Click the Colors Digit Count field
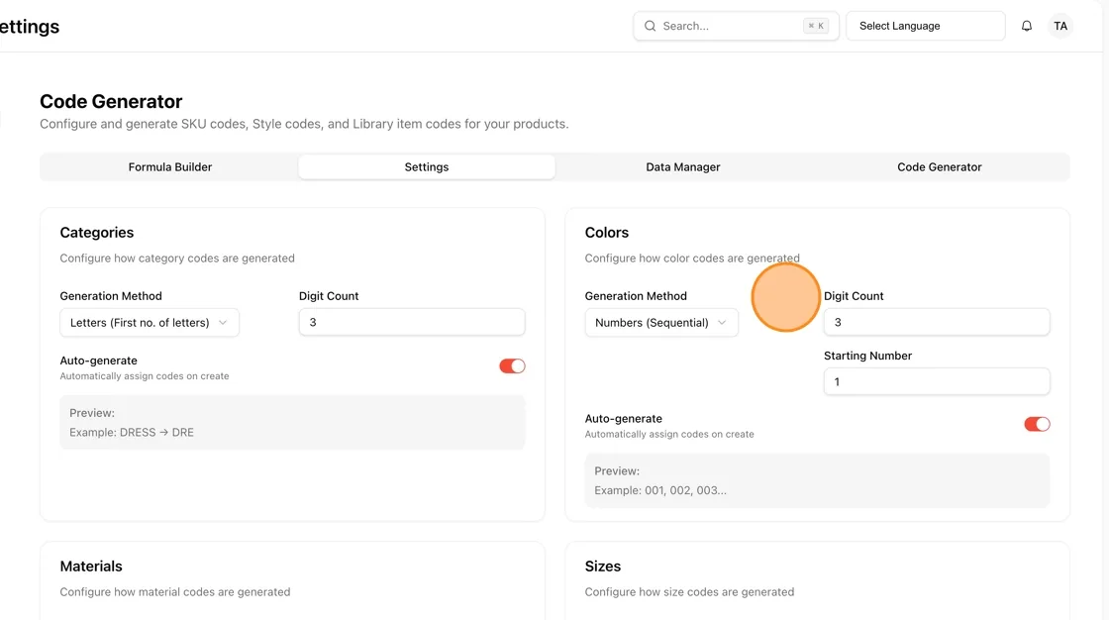The height and width of the screenshot is (620, 1109). tap(937, 322)
